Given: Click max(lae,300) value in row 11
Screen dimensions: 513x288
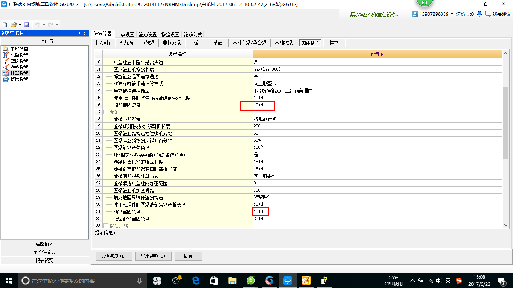Looking at the screenshot, I should (267, 69).
